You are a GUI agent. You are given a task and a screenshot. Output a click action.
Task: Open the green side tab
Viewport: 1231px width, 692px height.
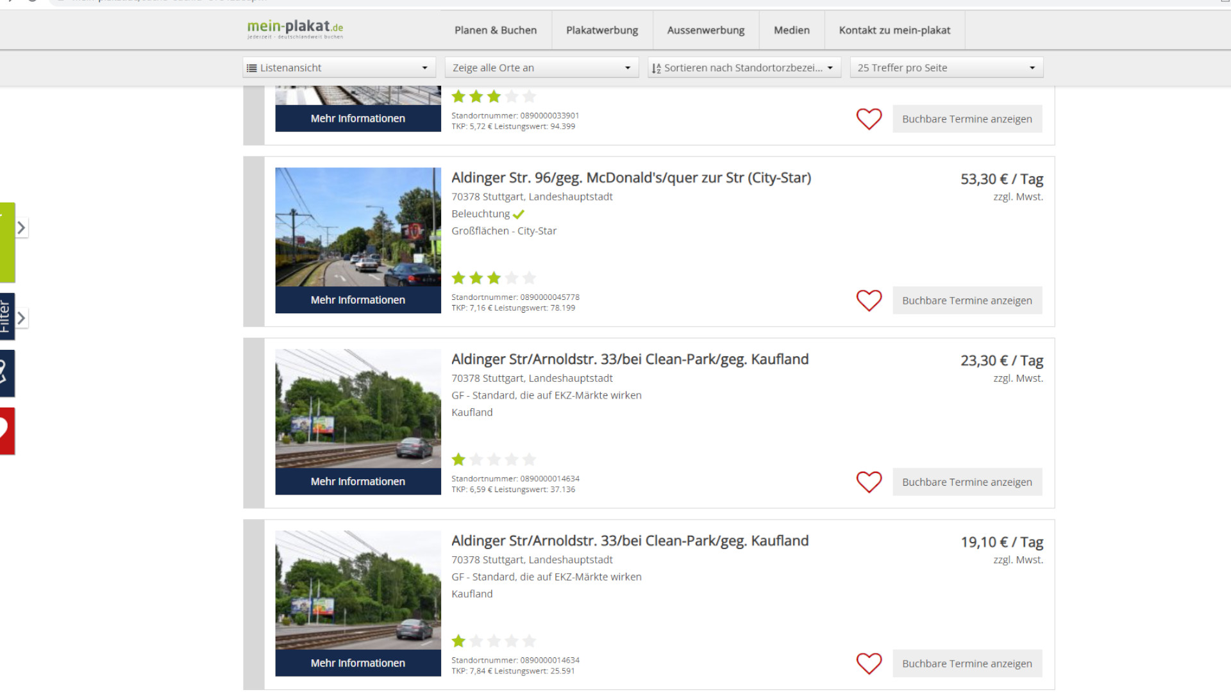pos(7,243)
